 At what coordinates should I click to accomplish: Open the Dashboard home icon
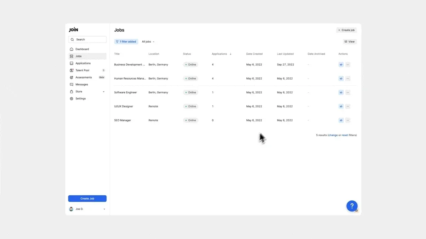(x=72, y=49)
